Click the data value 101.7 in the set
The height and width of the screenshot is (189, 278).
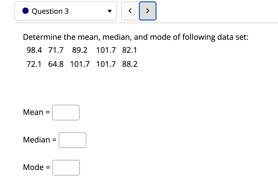106,50
